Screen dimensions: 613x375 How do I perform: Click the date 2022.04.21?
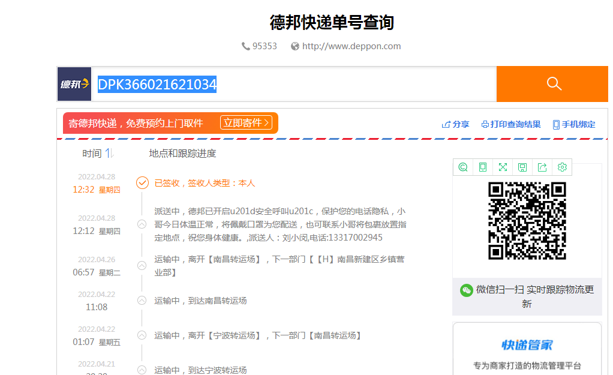pyautogui.click(x=97, y=364)
